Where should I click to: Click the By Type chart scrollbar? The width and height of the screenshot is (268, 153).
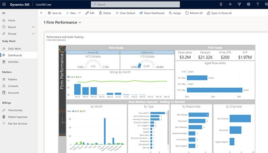[168, 128]
